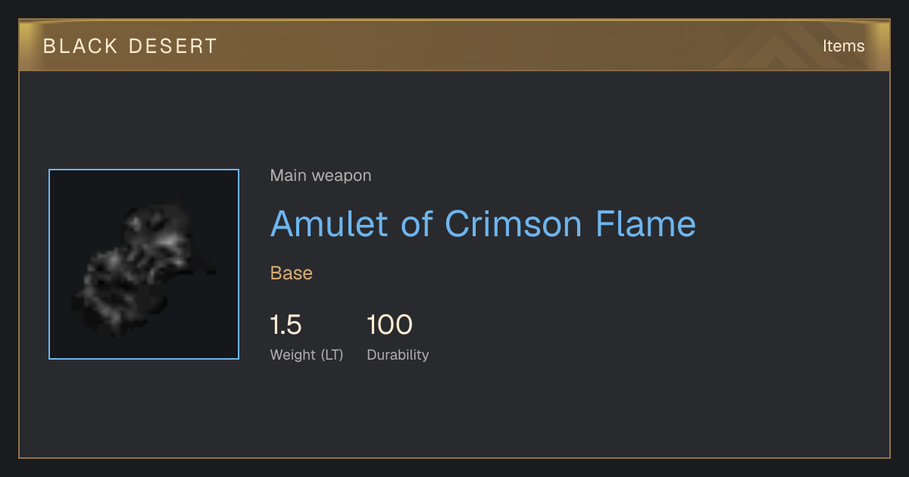The height and width of the screenshot is (477, 909).
Task: Open the Amulet of Crimson Flame item icon
Action: 144,264
